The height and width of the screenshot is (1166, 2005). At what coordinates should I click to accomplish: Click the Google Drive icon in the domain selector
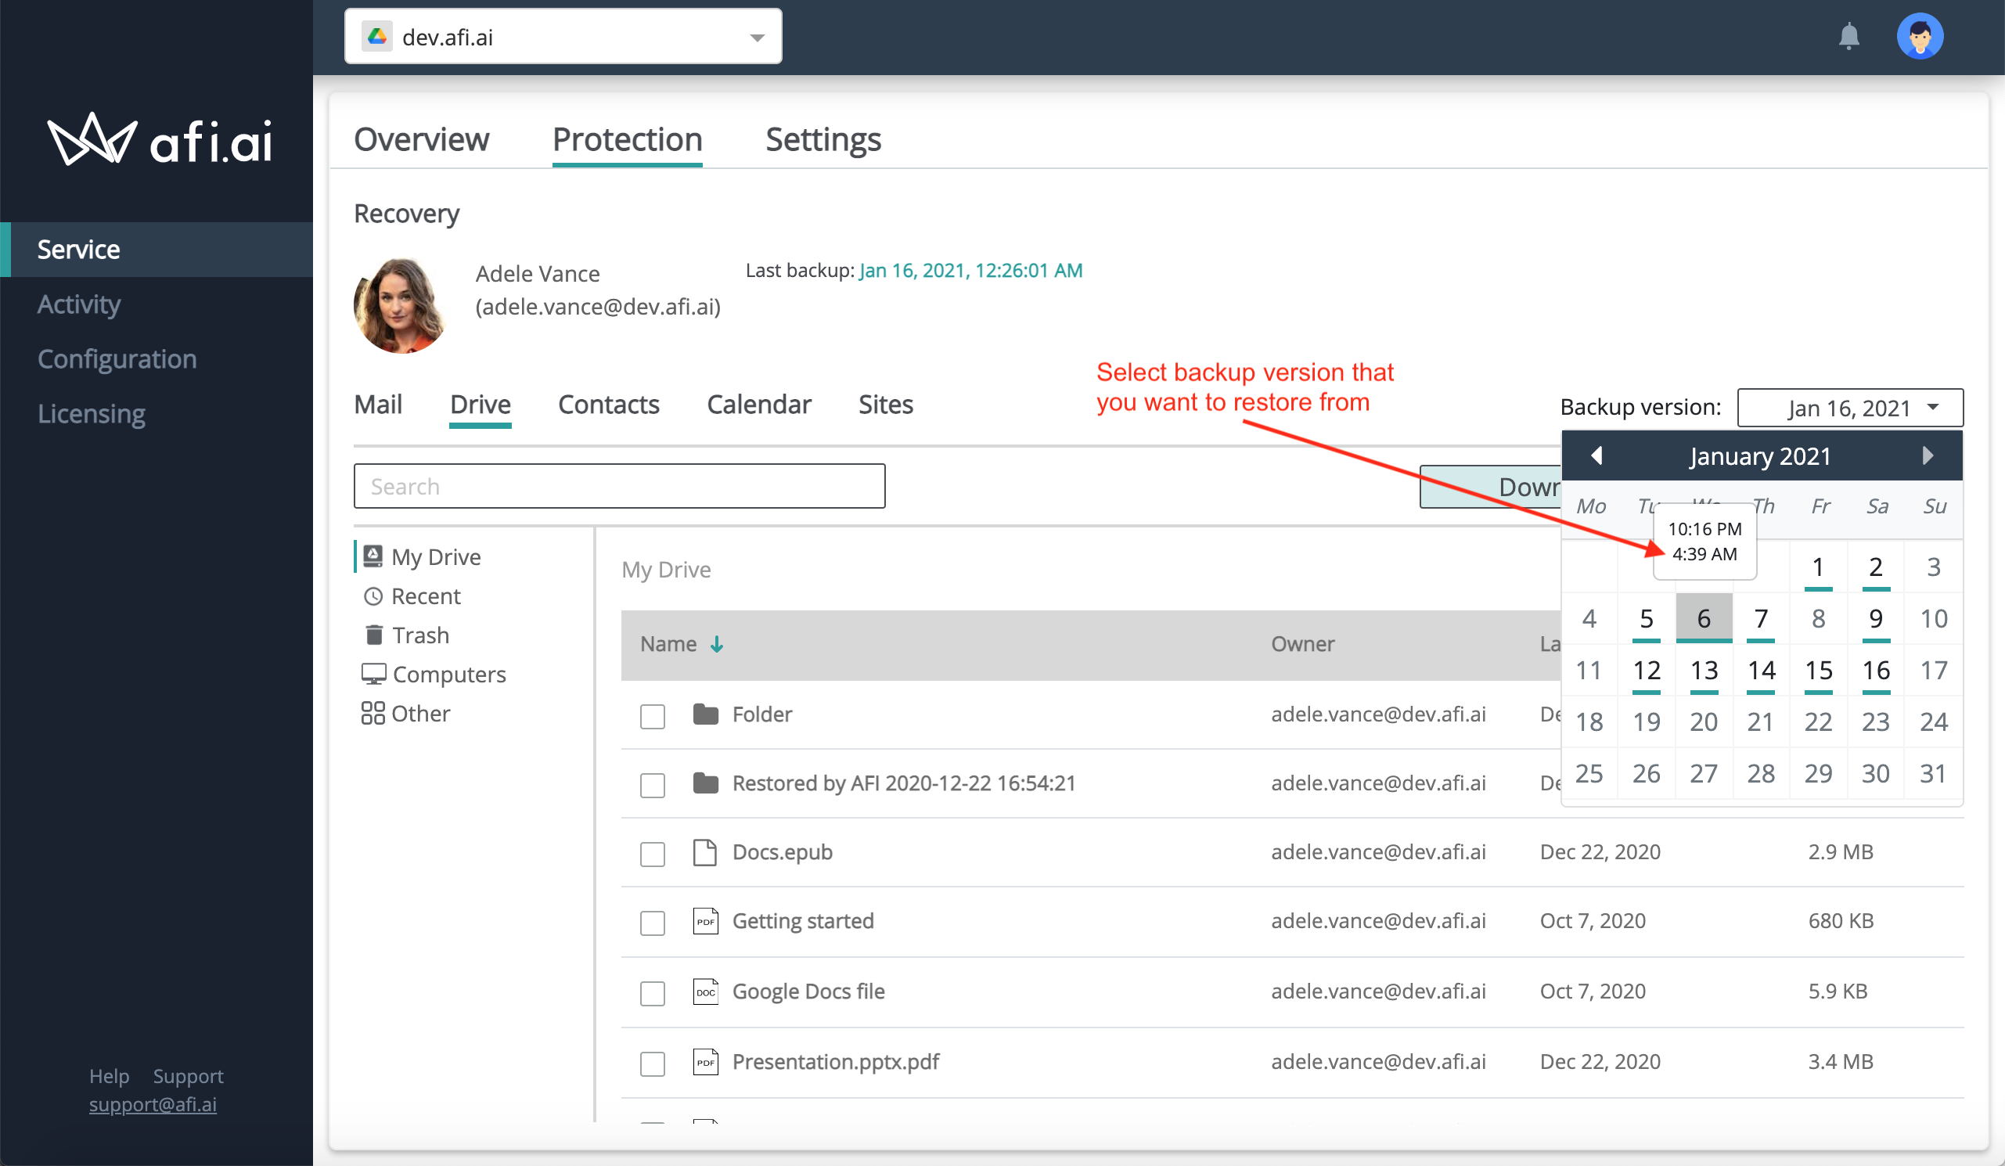point(377,37)
